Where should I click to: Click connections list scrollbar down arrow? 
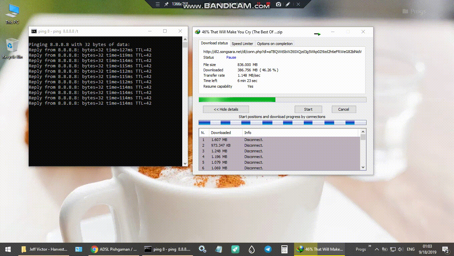coord(363,167)
